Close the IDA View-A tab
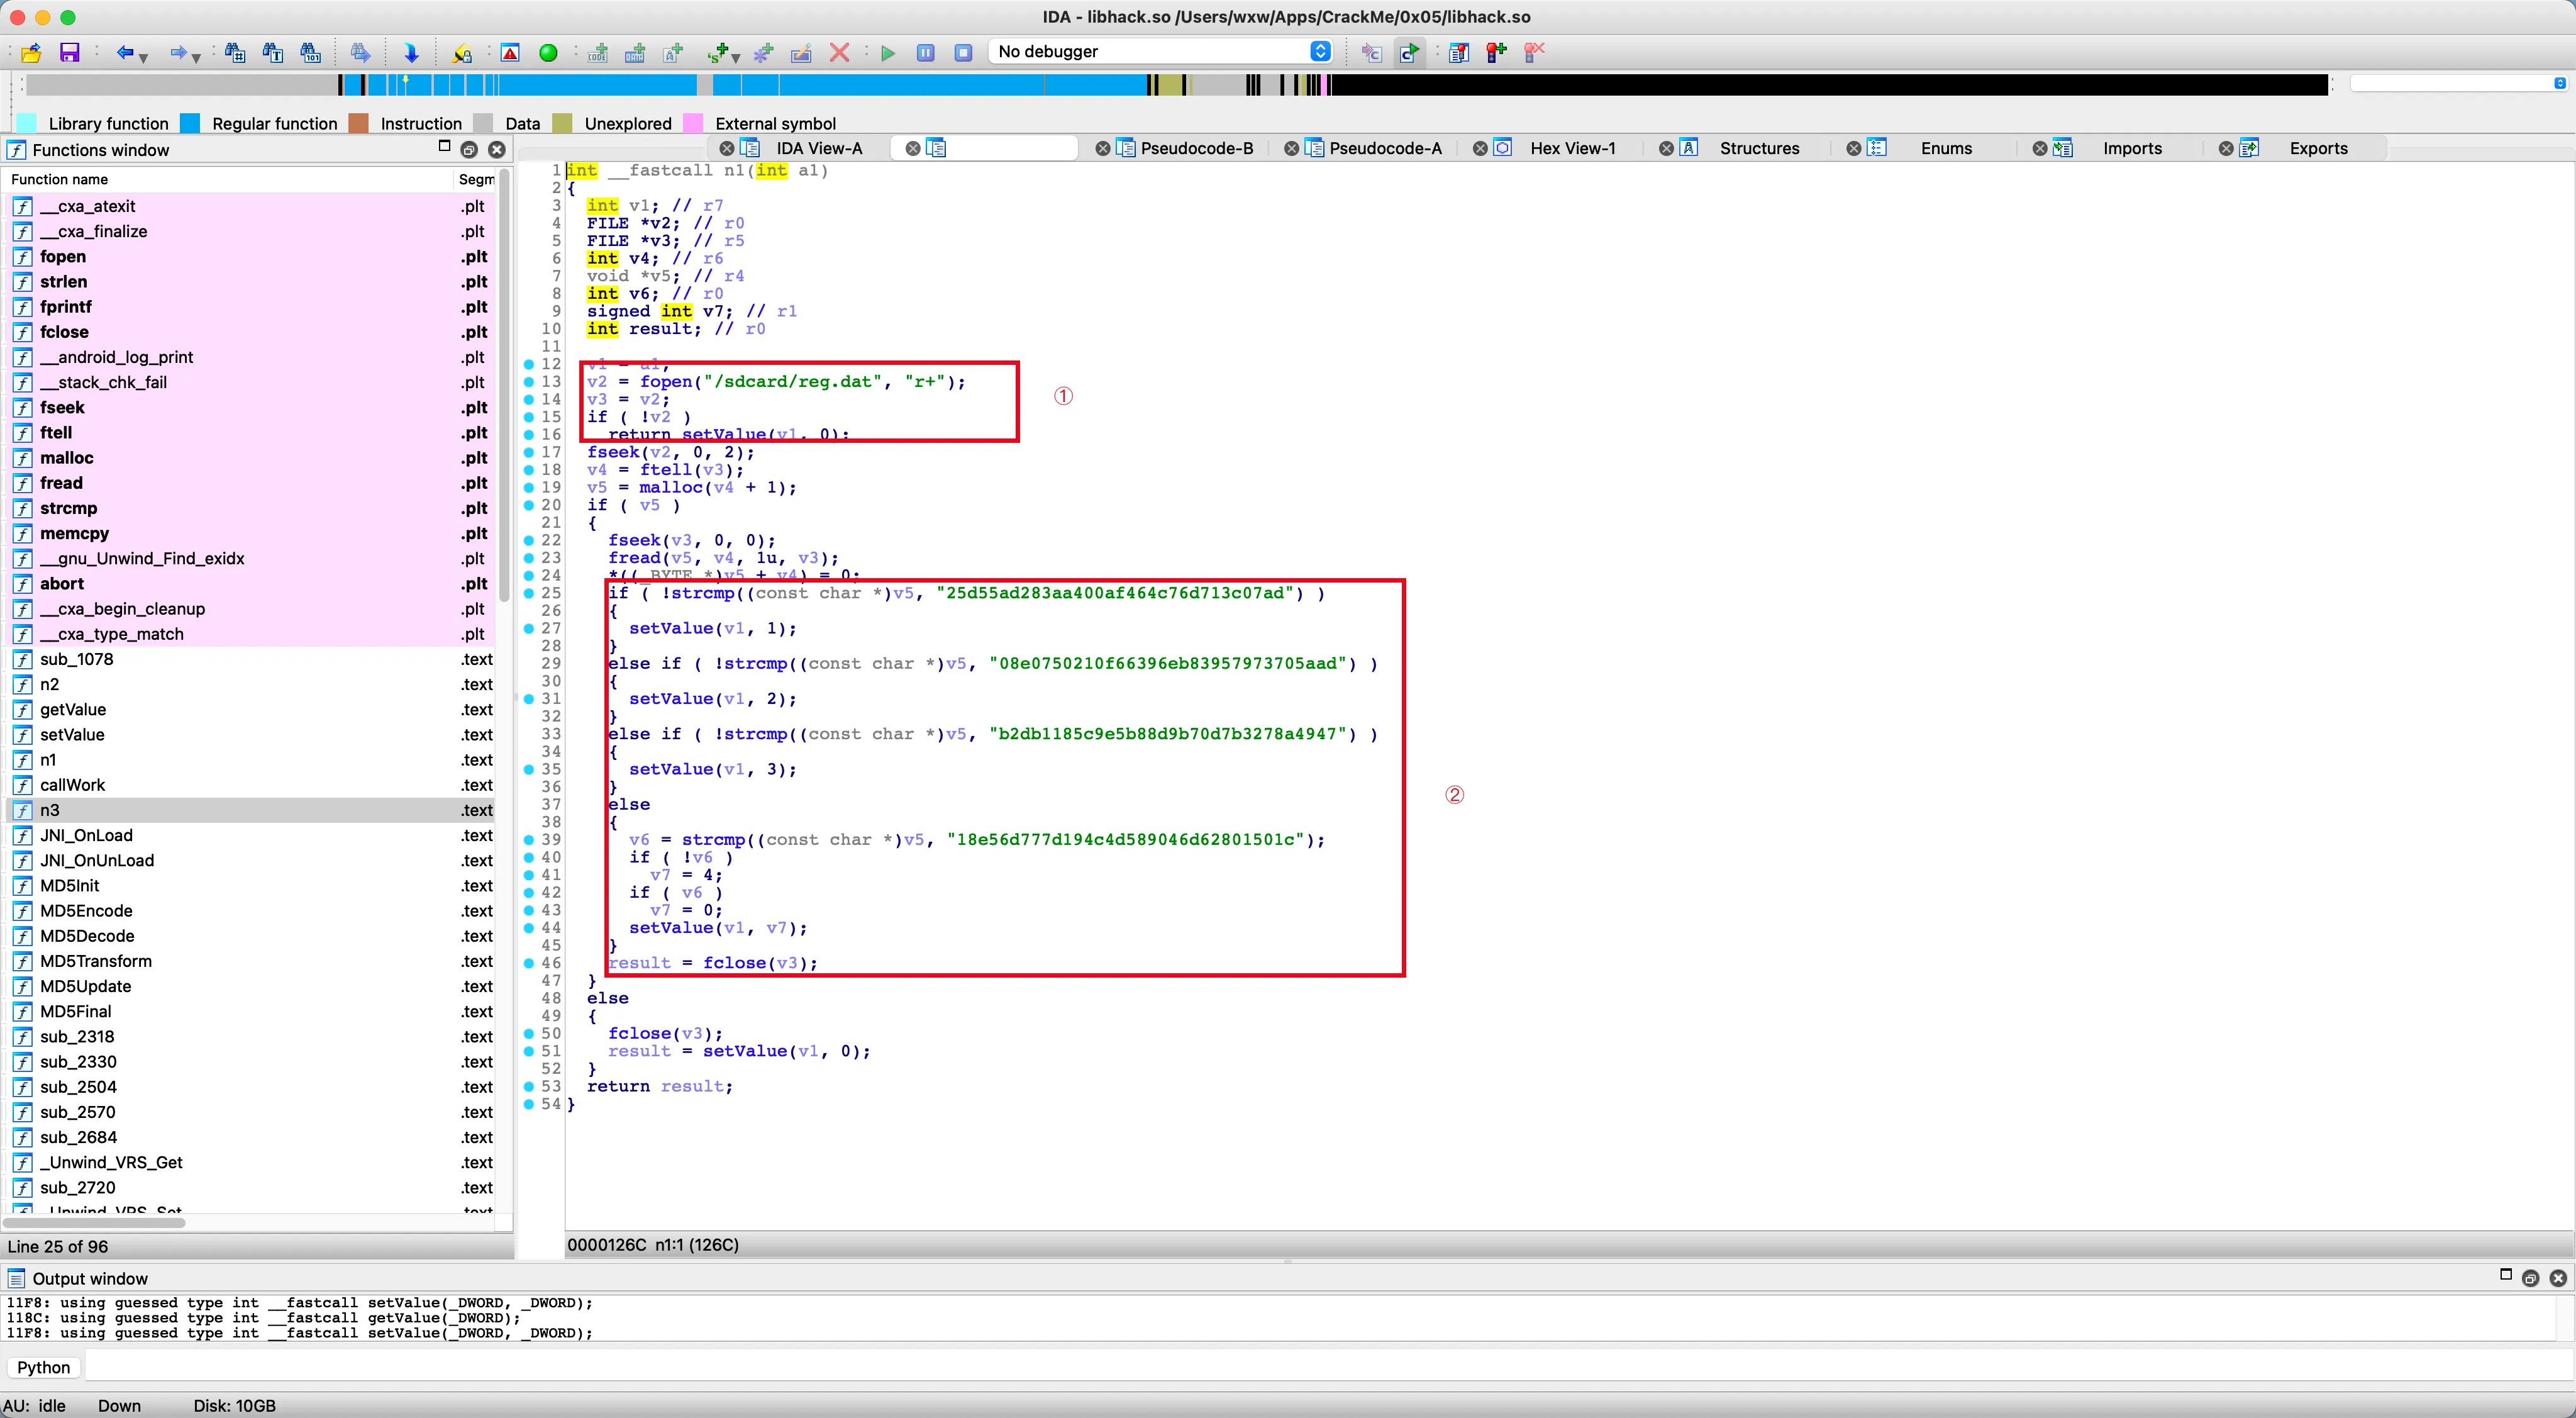 point(727,148)
